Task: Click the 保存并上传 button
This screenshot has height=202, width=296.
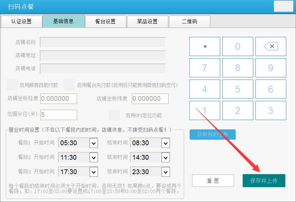Action: pos(264,181)
